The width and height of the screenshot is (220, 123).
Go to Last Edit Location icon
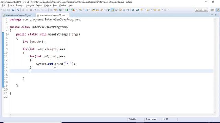click(x=155, y=10)
